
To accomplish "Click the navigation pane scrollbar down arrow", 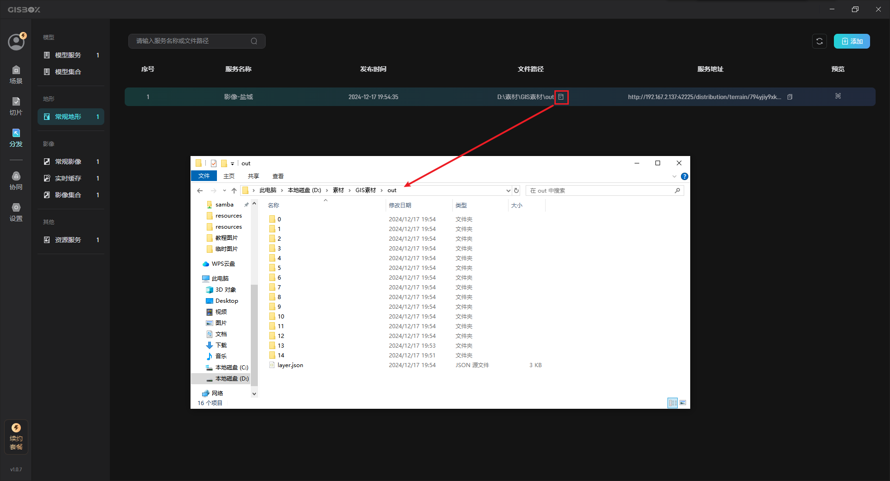I will click(x=254, y=394).
